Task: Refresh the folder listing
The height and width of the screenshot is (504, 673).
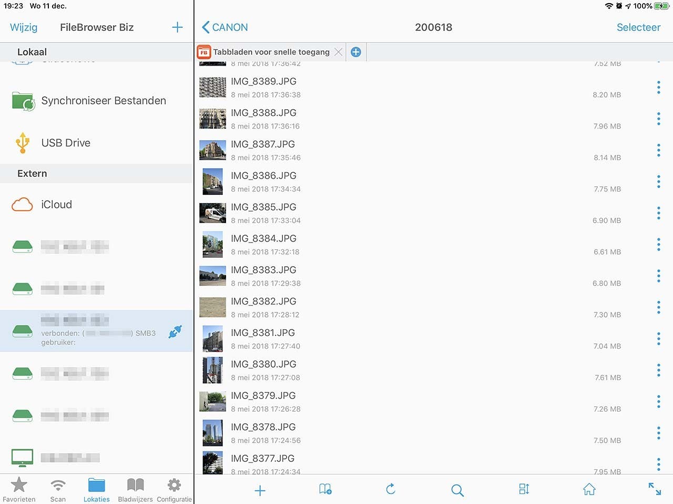Action: click(391, 489)
